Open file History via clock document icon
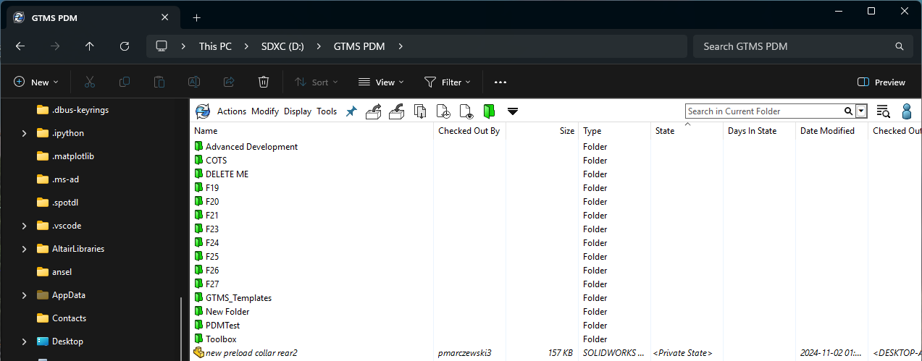 [443, 111]
